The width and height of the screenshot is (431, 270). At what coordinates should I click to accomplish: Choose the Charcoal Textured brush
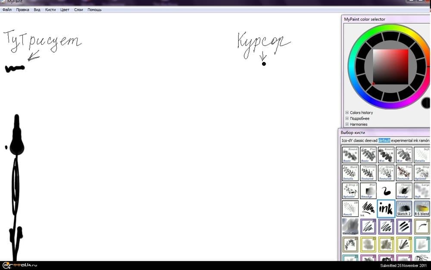coord(368,173)
